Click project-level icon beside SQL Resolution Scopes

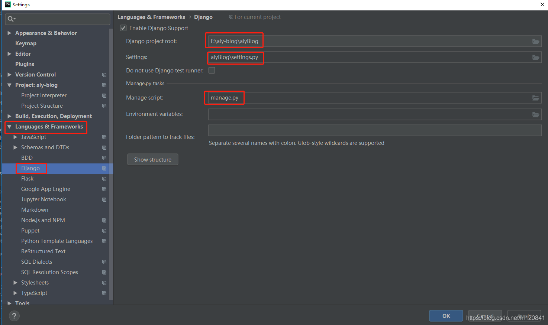(x=104, y=272)
